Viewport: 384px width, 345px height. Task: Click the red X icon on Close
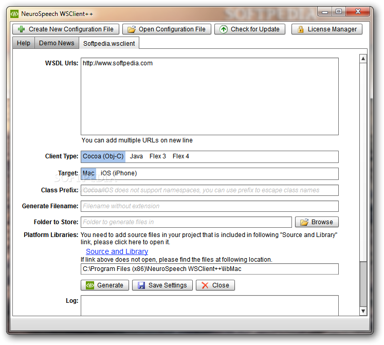pyautogui.click(x=205, y=285)
